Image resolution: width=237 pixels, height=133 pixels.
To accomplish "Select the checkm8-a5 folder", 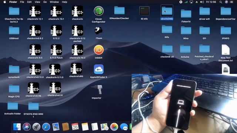I will 167,49.
